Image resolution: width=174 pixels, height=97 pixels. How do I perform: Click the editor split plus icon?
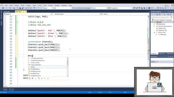(148, 16)
